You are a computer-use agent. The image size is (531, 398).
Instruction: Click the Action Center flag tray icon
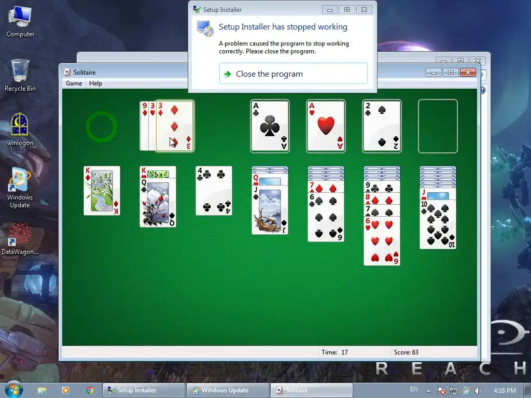[x=441, y=391]
